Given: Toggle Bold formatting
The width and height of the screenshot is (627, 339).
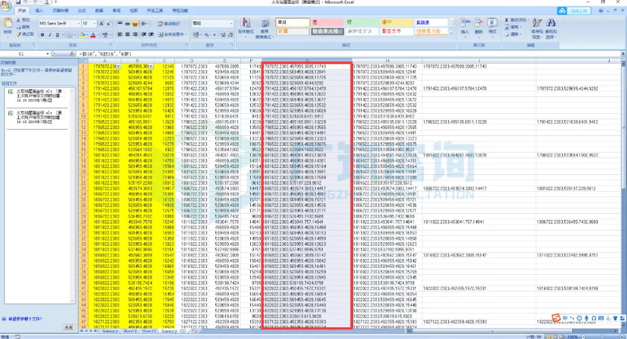Looking at the screenshot, I should [43, 35].
